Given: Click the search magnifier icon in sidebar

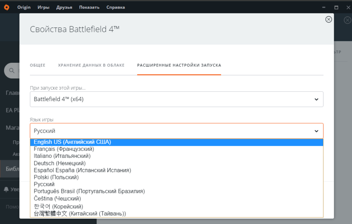Looking at the screenshot, I should point(12,71).
